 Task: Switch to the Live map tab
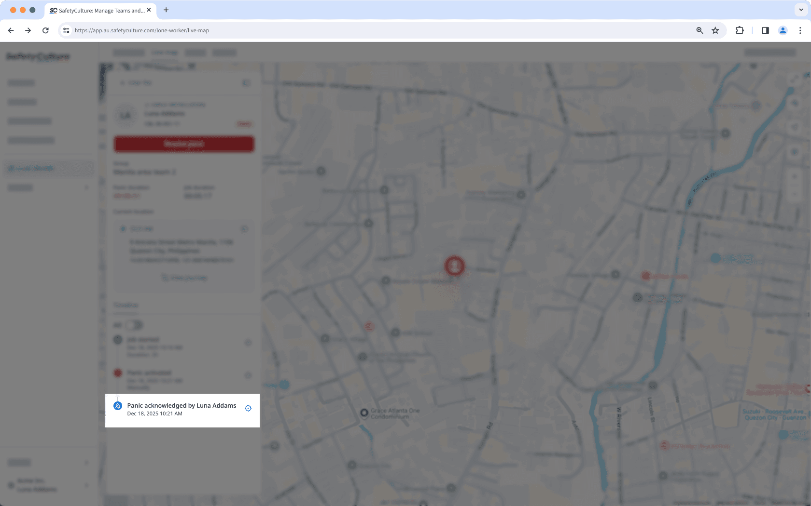click(x=164, y=52)
